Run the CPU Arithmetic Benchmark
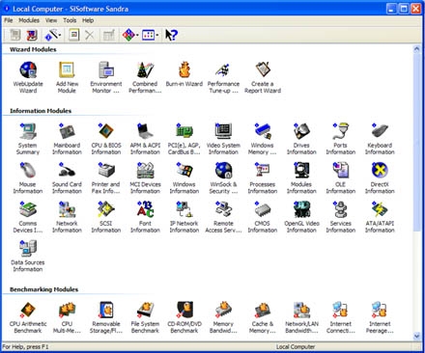The image size is (425, 353). click(x=28, y=317)
